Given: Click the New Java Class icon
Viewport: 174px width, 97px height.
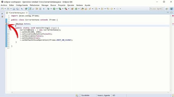Looking at the screenshot, I should 76,9.
